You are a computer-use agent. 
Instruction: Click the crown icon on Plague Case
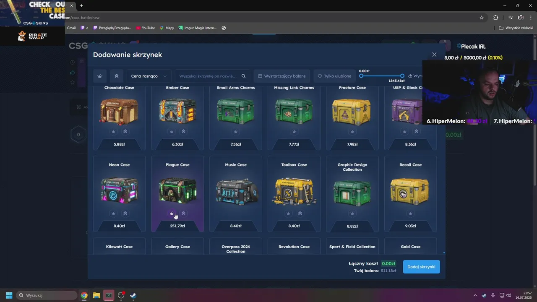tap(172, 213)
